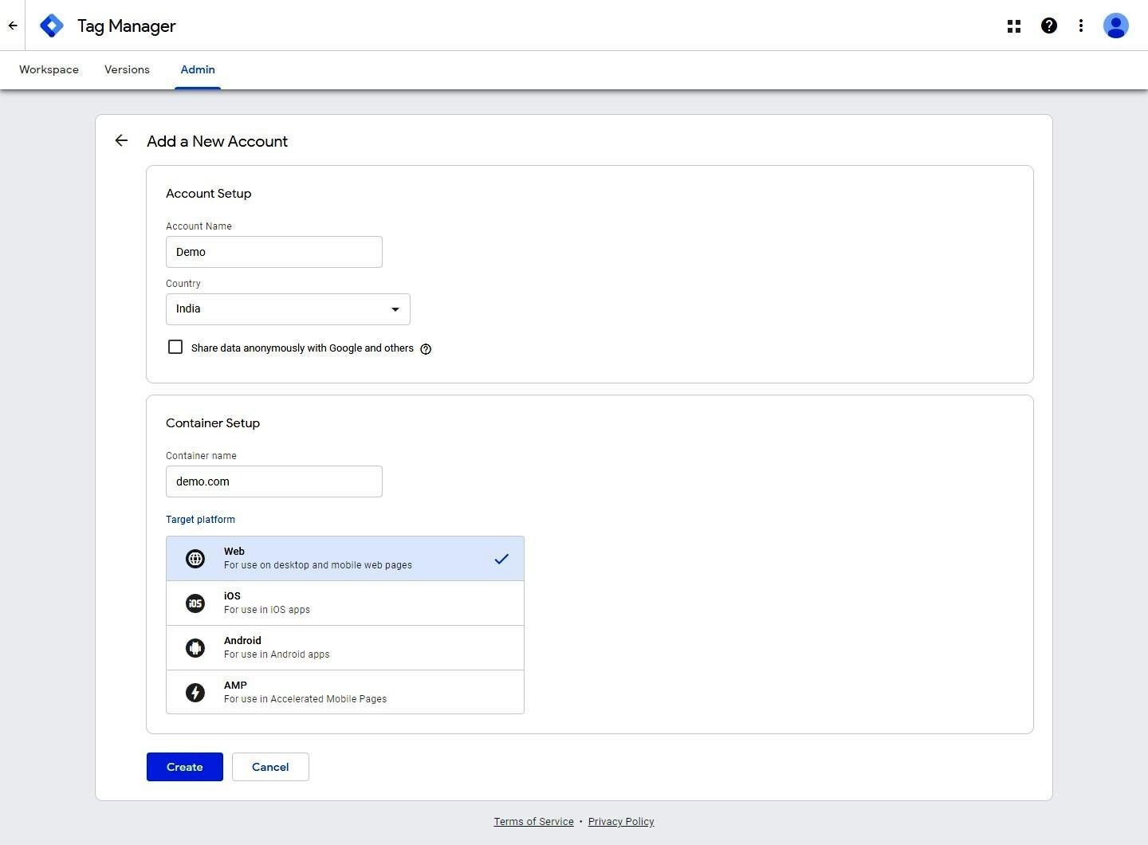
Task: Switch to the Versions tab
Action: coord(127,70)
